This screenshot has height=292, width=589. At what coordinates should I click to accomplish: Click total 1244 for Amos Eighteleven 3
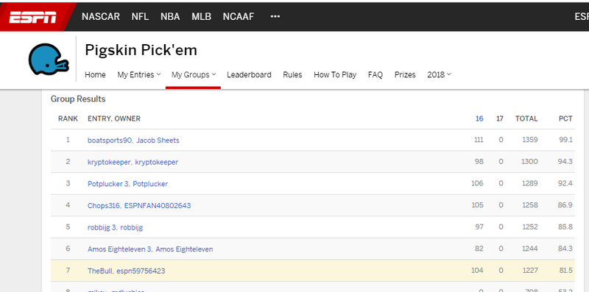tap(529, 249)
